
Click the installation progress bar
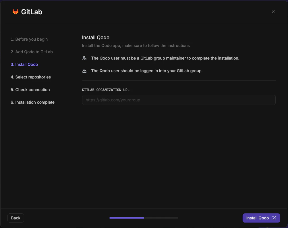(144, 218)
